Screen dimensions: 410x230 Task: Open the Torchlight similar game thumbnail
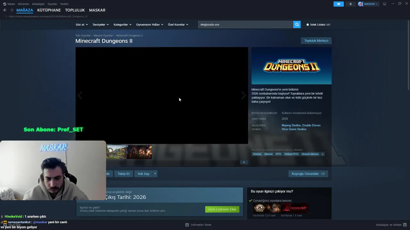pos(295,208)
